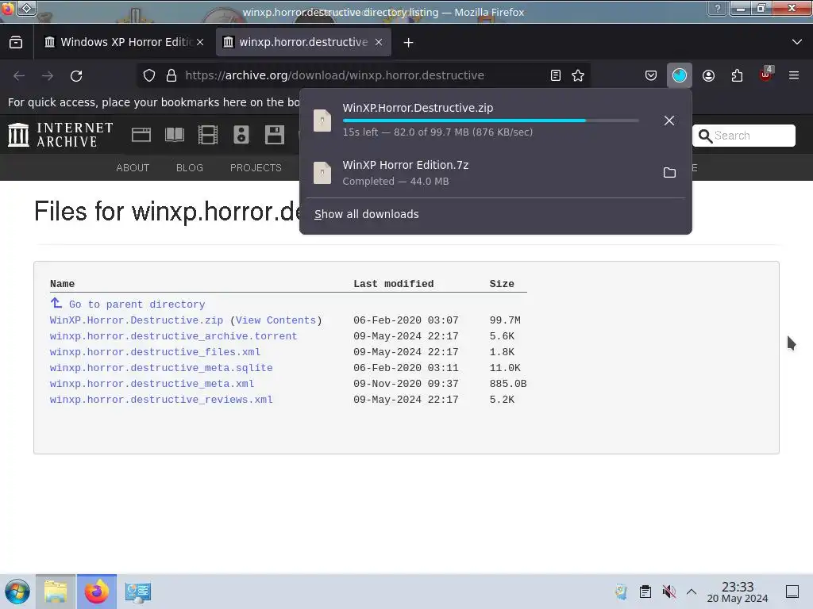This screenshot has height=609, width=813.
Task: Go back to previous page
Action: pyautogui.click(x=19, y=75)
